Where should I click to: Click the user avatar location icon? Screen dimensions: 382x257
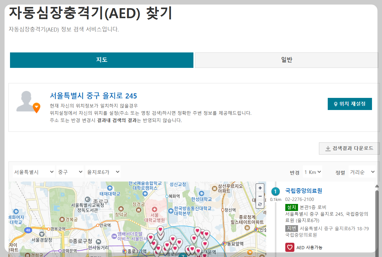coord(28,102)
